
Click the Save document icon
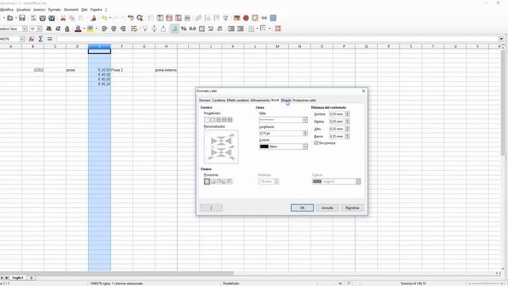pos(21,18)
